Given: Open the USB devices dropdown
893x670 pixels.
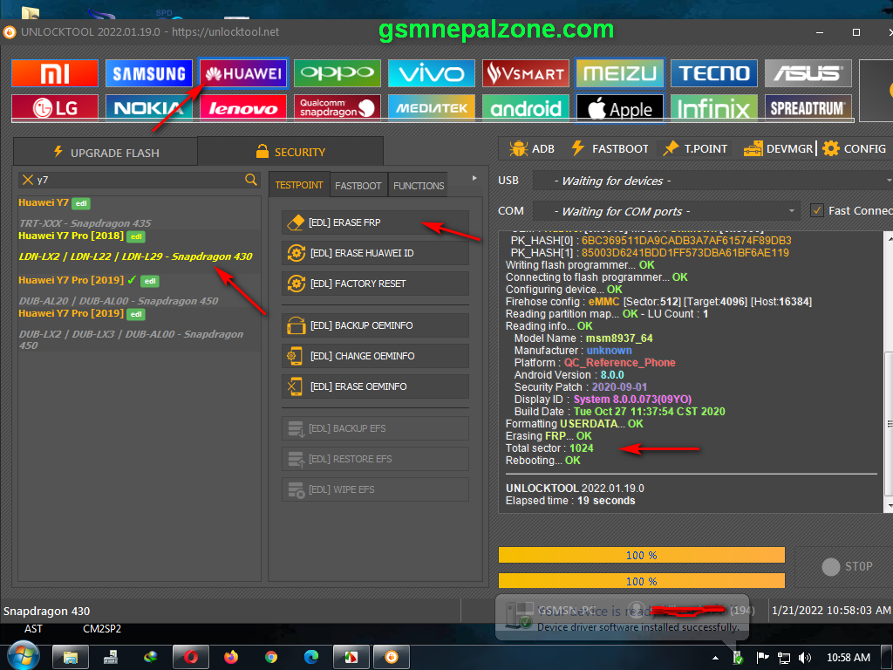Looking at the screenshot, I should coord(712,181).
